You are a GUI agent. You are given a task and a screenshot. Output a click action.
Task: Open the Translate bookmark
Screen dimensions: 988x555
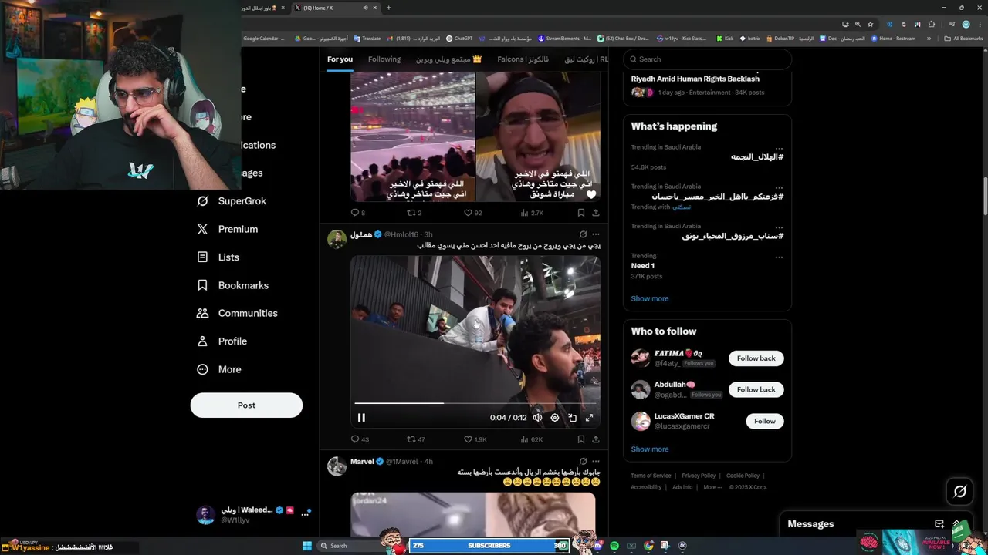pos(367,39)
